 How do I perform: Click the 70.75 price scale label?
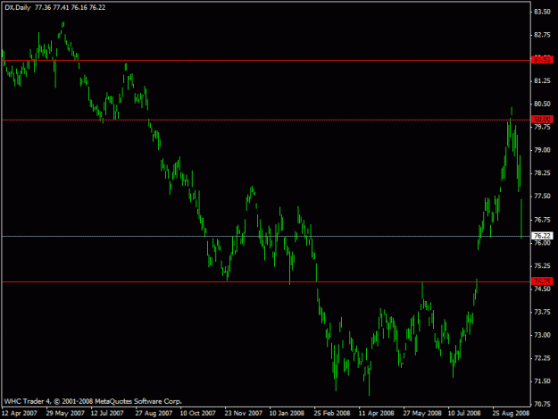[542, 405]
